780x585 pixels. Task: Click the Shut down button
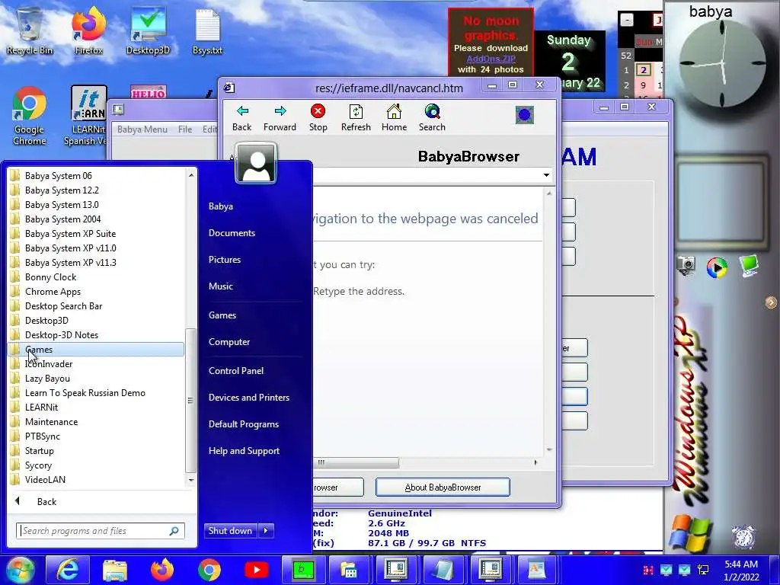230,531
